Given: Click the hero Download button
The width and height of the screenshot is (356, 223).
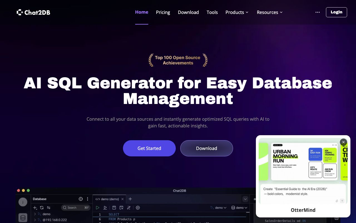Looking at the screenshot, I should tap(207, 148).
